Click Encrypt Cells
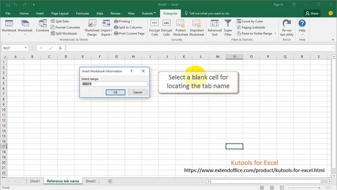 coord(154,27)
